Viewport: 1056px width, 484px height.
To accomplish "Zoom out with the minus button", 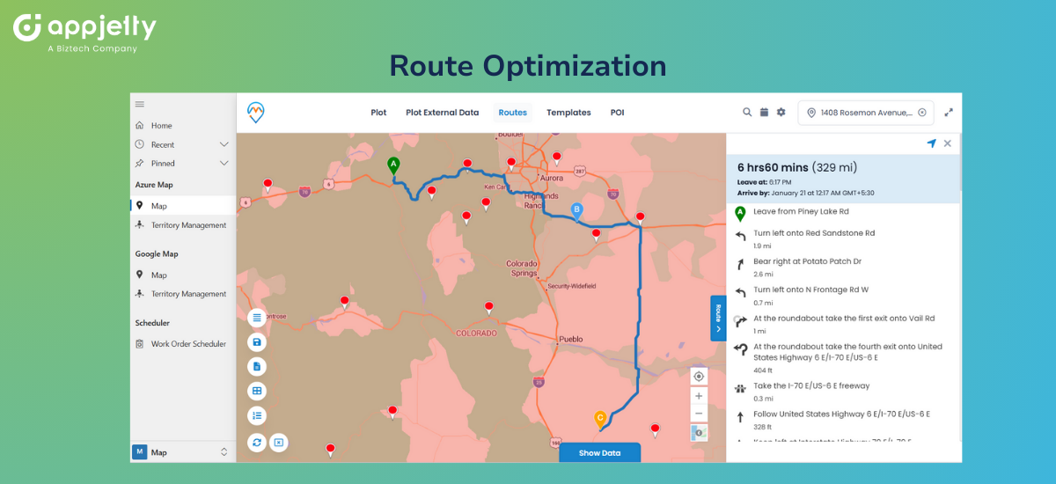I will [x=699, y=414].
